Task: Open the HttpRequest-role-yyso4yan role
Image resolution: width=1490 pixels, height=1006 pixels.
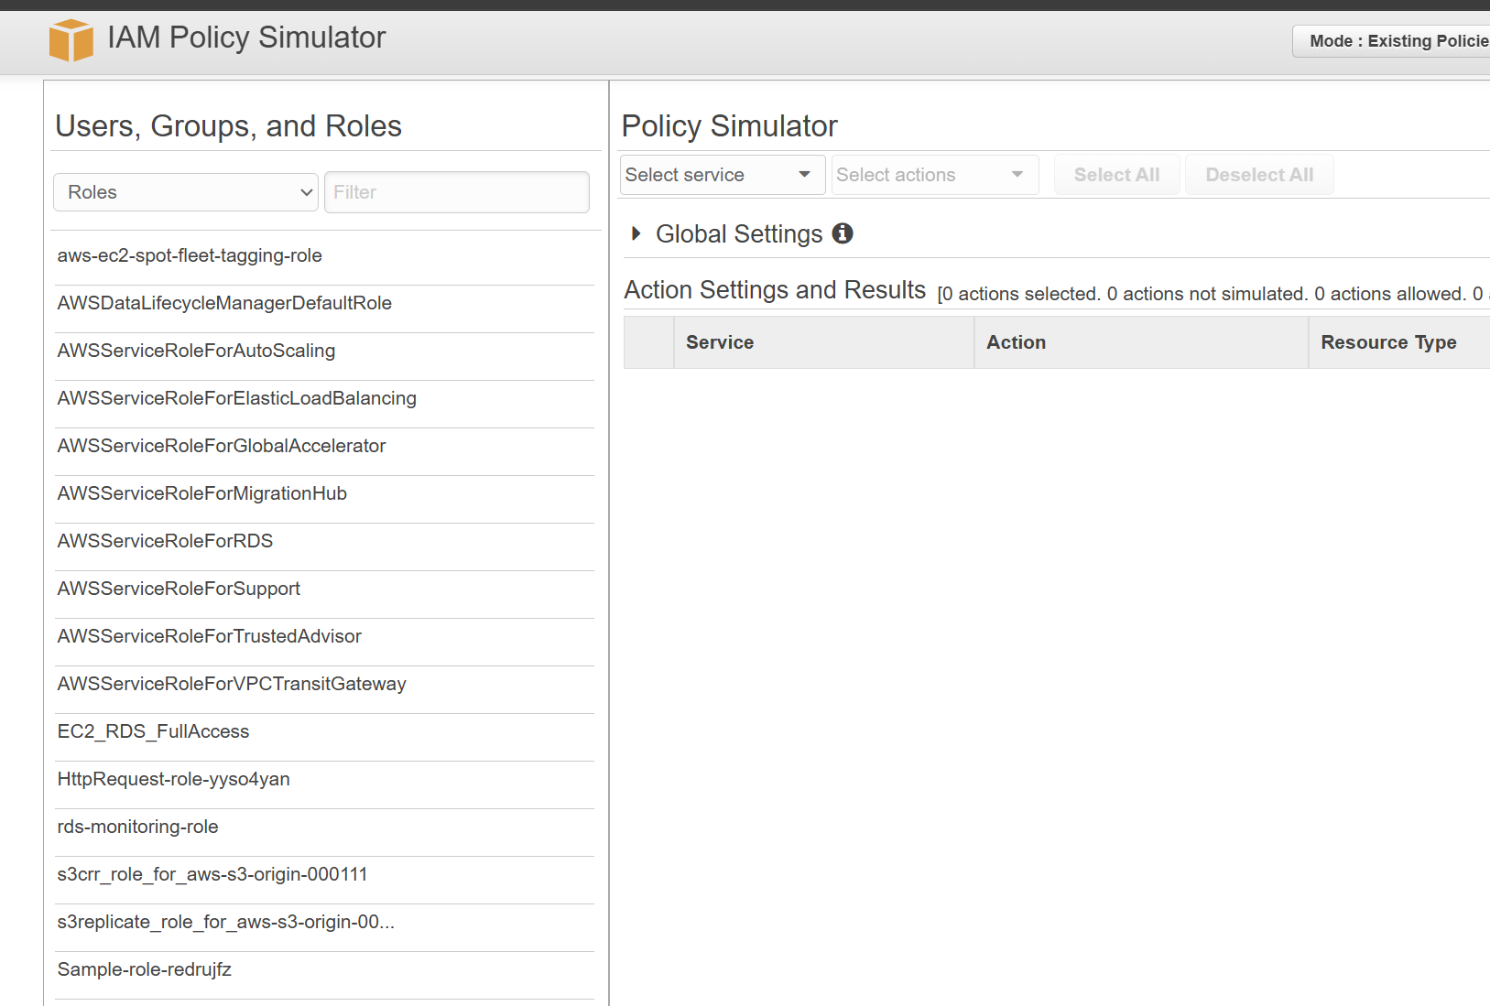Action: coord(173,779)
